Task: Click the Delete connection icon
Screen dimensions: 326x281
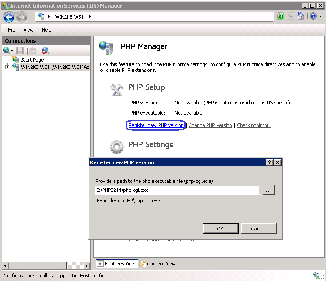Action: [45, 51]
